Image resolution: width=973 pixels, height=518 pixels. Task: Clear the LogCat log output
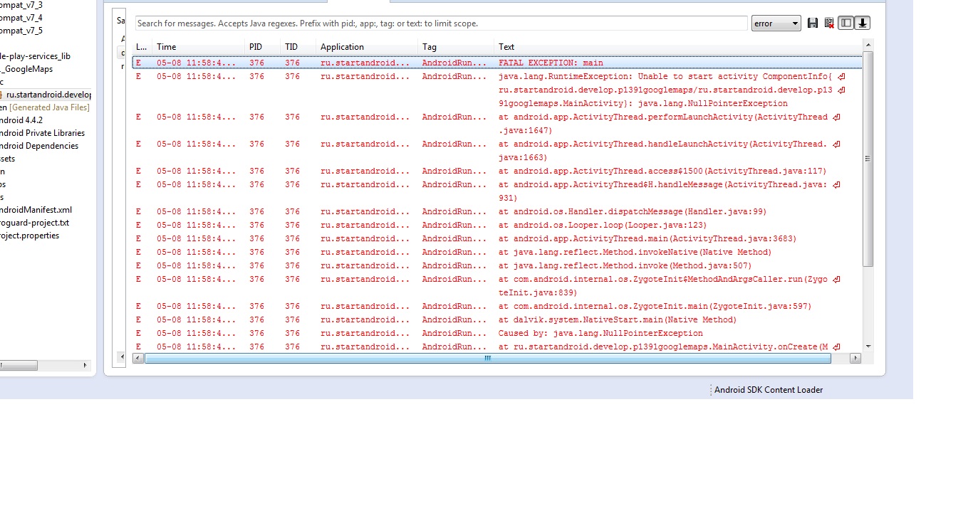click(x=829, y=23)
